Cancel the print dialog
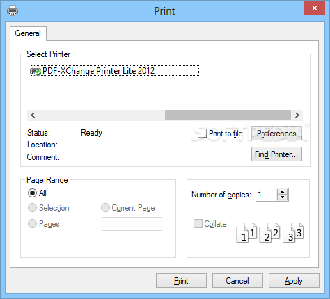330x299 pixels. (237, 281)
